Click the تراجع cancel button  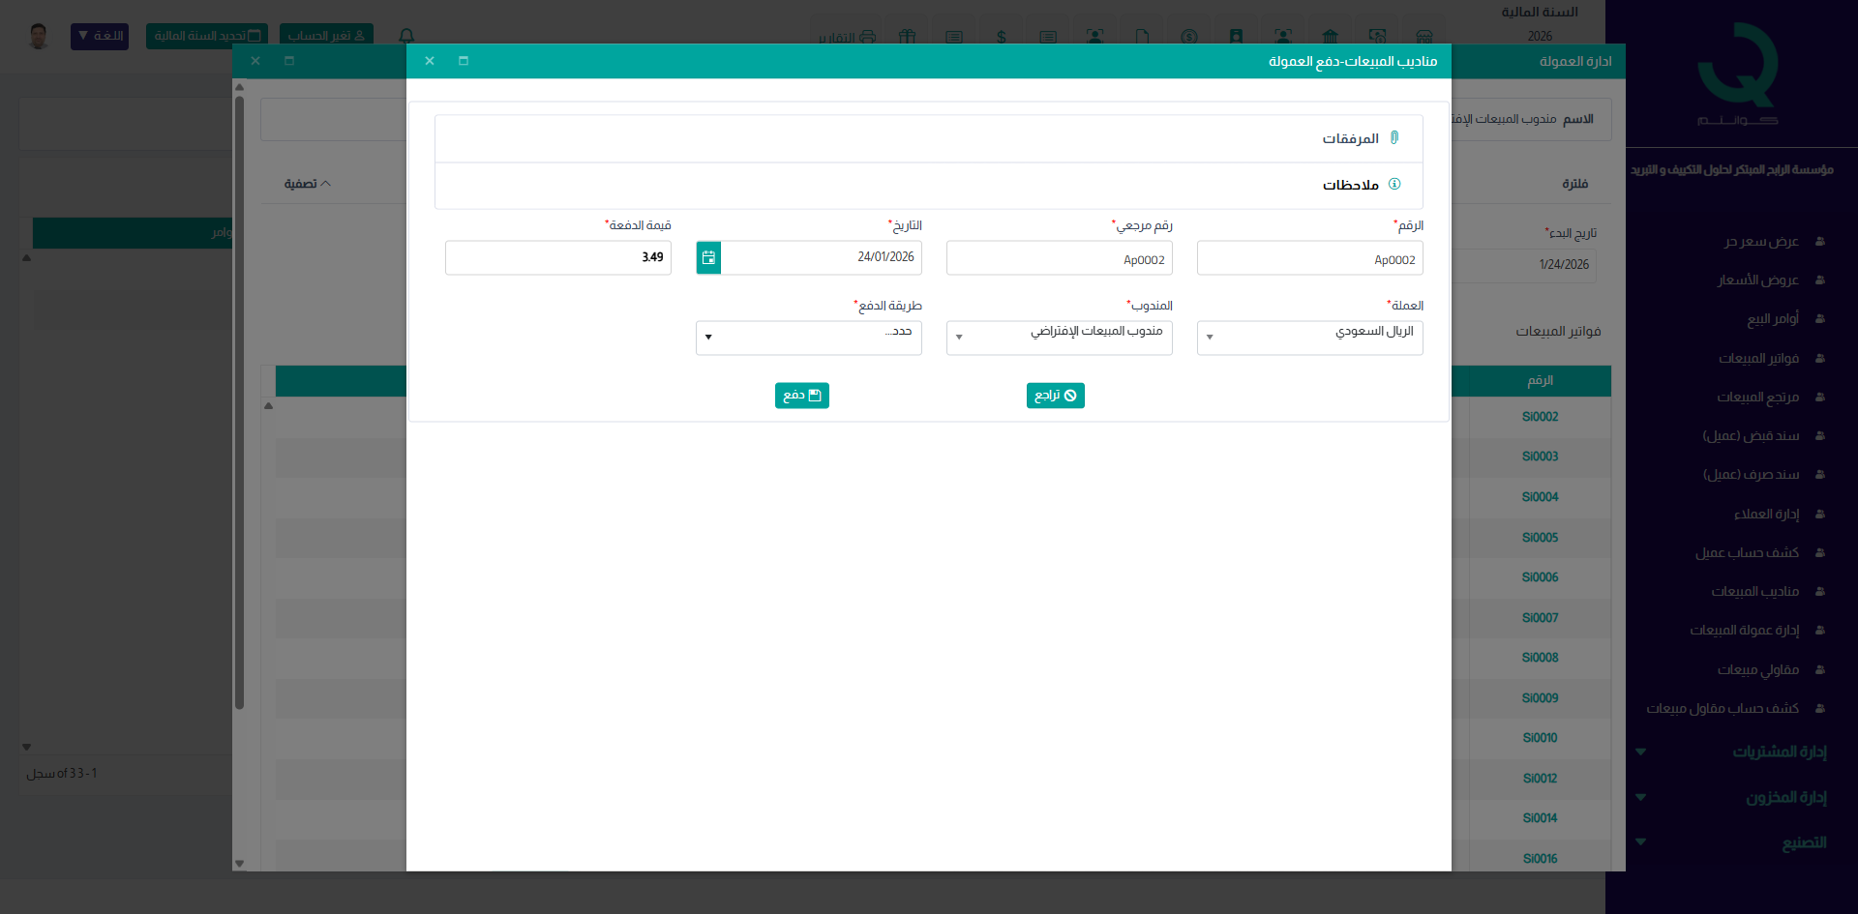1055,396
